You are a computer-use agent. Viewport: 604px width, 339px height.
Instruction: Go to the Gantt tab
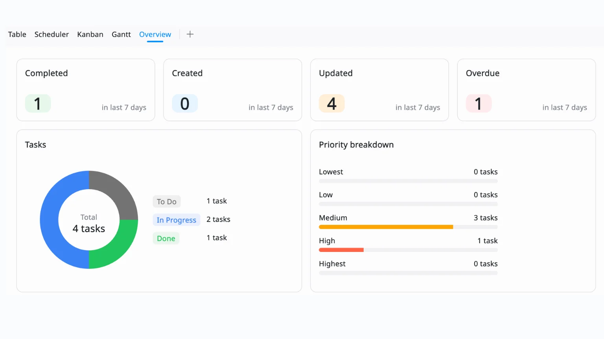121,35
